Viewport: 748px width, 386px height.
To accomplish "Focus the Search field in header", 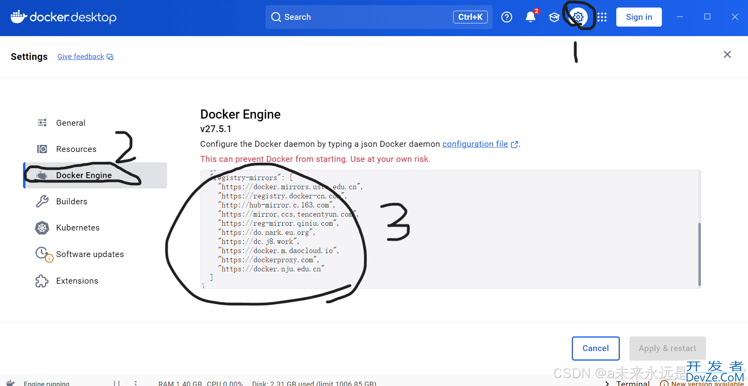I will pyautogui.click(x=379, y=17).
